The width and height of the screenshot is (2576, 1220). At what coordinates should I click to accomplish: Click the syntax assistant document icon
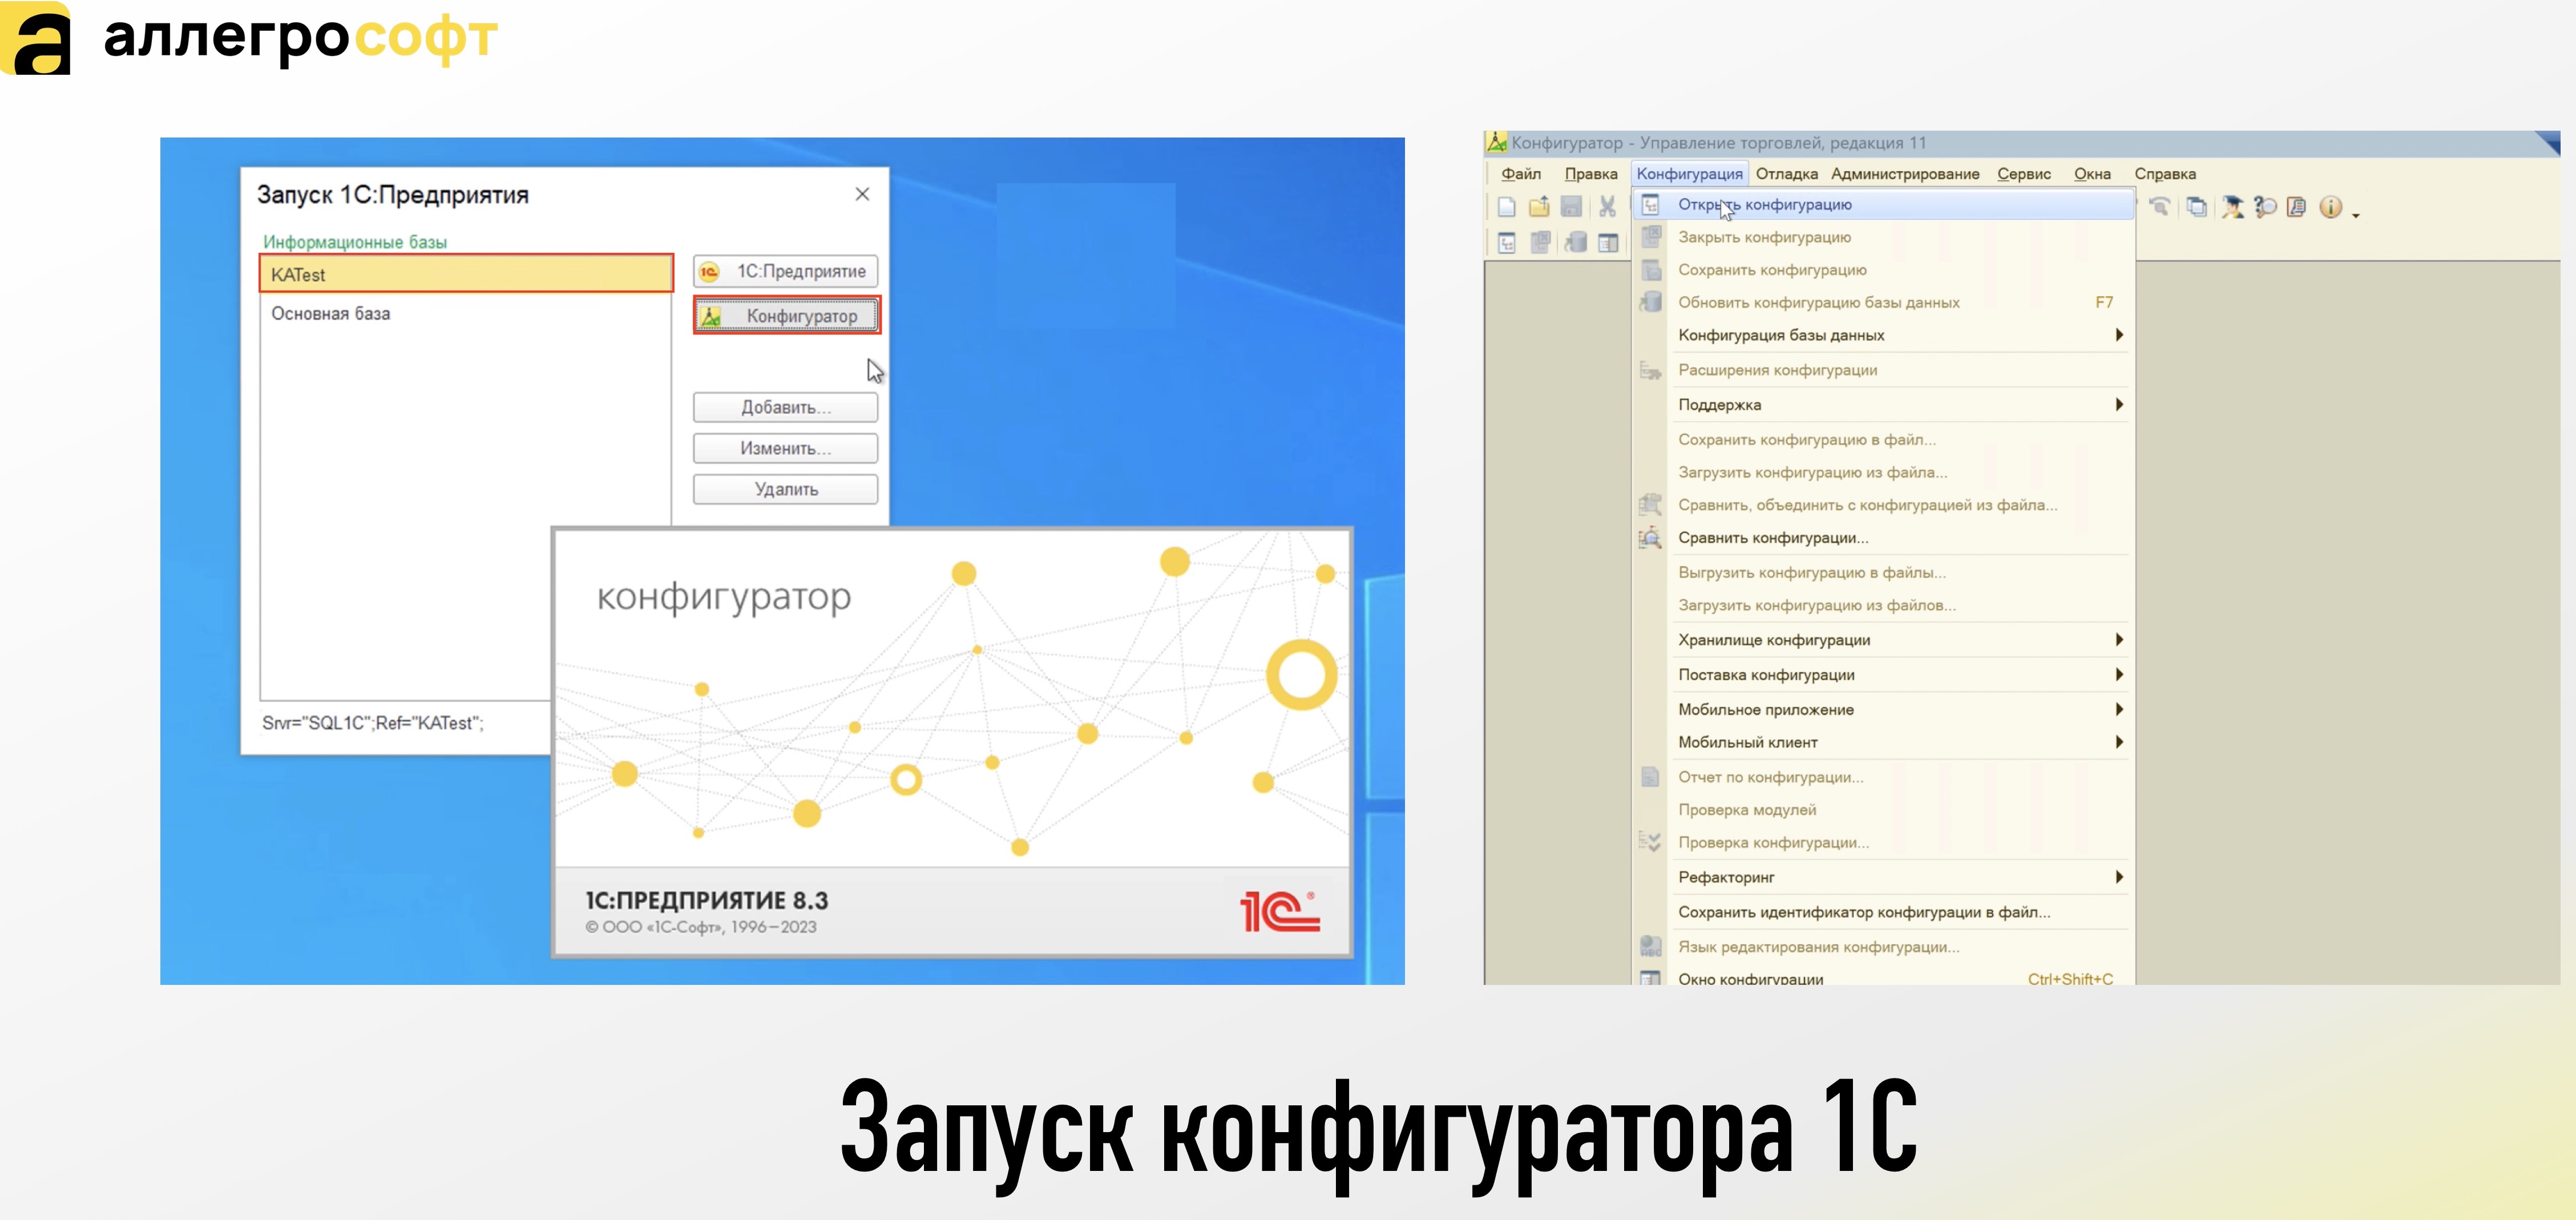tap(2297, 207)
